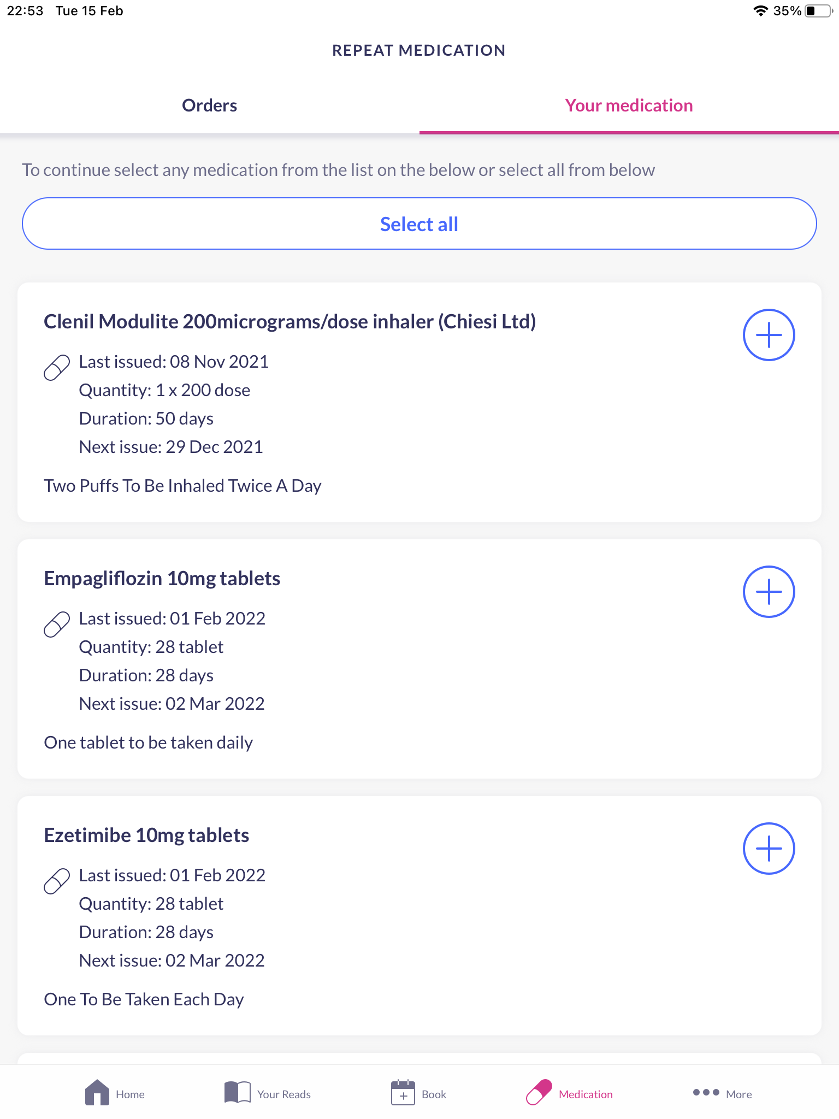Add Clenil Modulite inhaler with plus icon
The width and height of the screenshot is (839, 1119).
769,335
